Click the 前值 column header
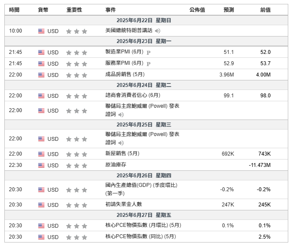 pyautogui.click(x=266, y=10)
